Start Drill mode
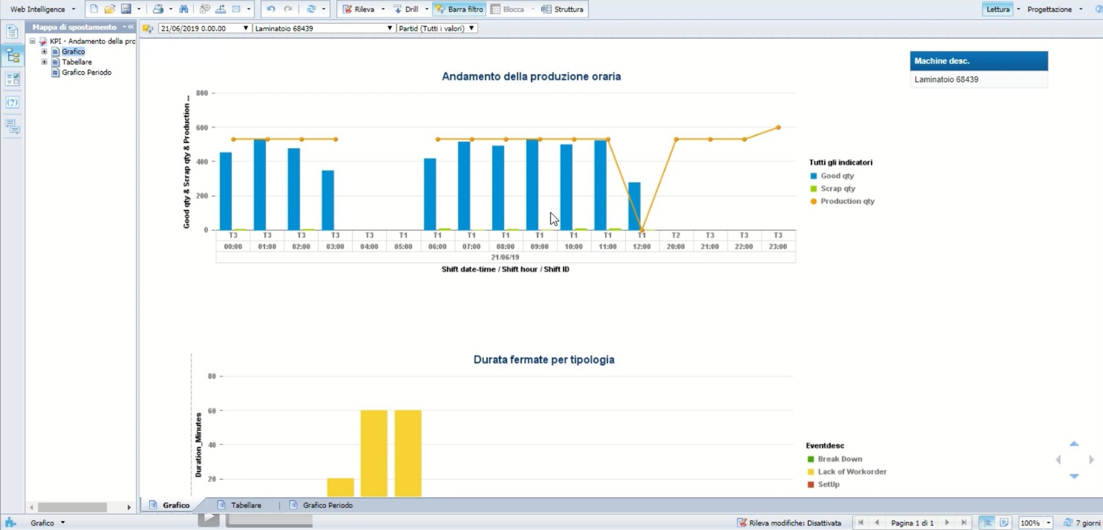The width and height of the screenshot is (1103, 530). click(406, 9)
